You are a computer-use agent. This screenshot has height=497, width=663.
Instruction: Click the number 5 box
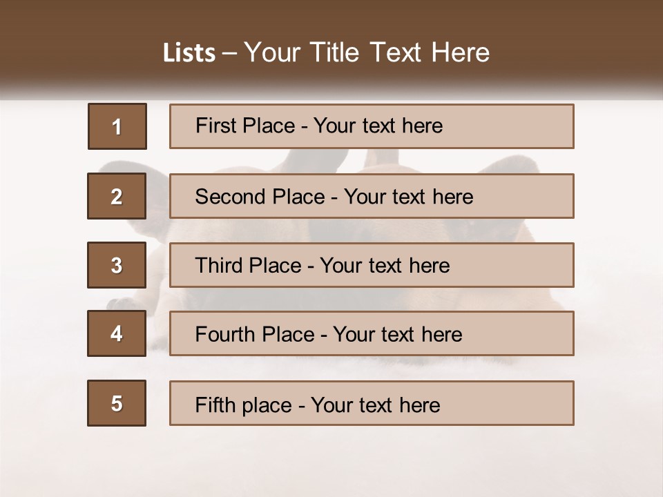tap(117, 403)
